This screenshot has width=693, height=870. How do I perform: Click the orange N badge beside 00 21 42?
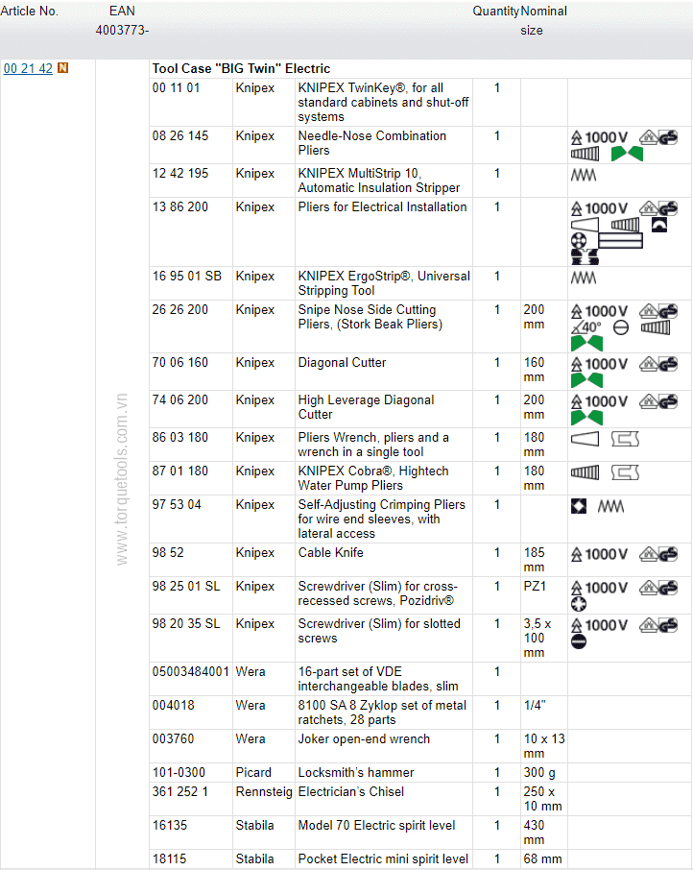[x=63, y=68]
